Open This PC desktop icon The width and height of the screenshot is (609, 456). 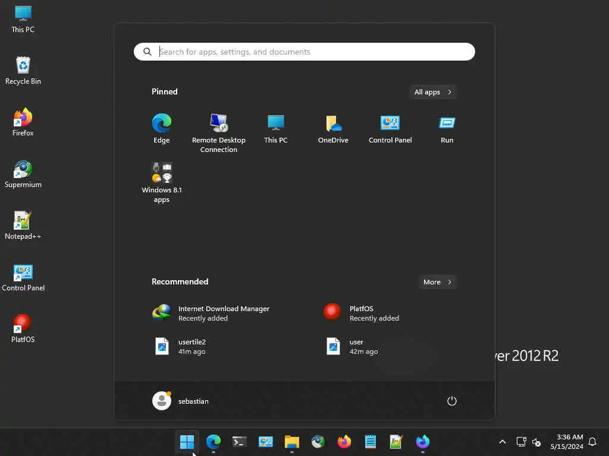point(23,19)
